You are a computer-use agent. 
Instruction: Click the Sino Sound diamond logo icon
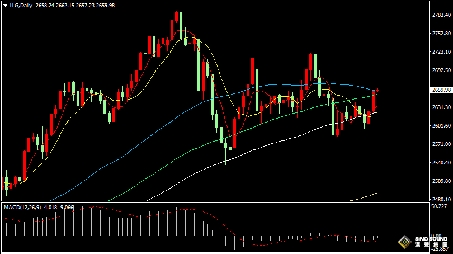405,242
